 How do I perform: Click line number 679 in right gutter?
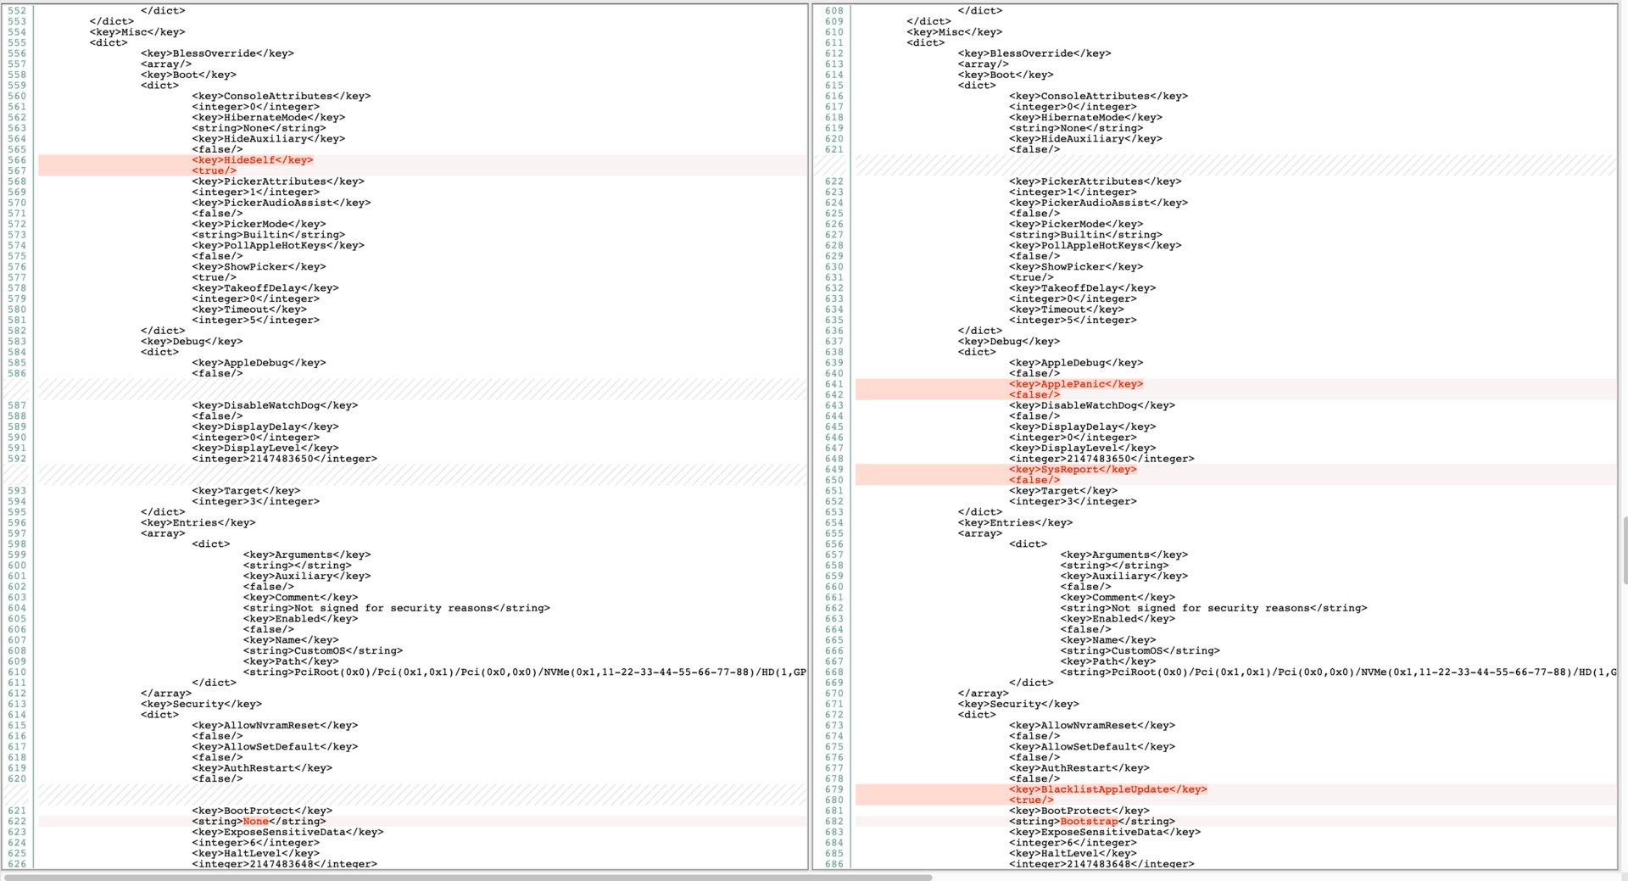pyautogui.click(x=834, y=789)
